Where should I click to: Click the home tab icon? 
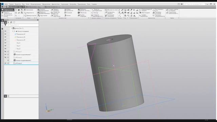coord(2,7)
